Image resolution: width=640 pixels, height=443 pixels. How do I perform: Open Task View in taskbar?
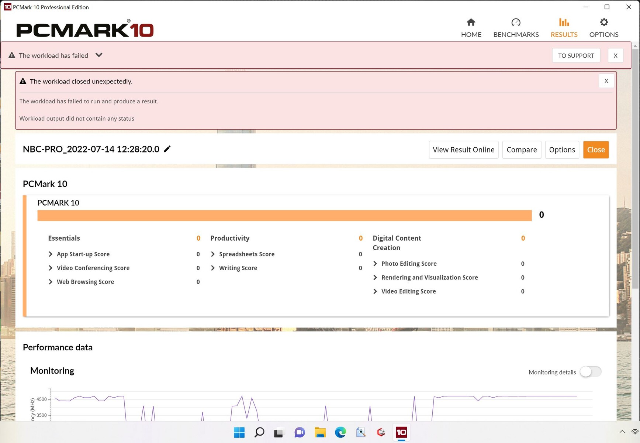[279, 432]
